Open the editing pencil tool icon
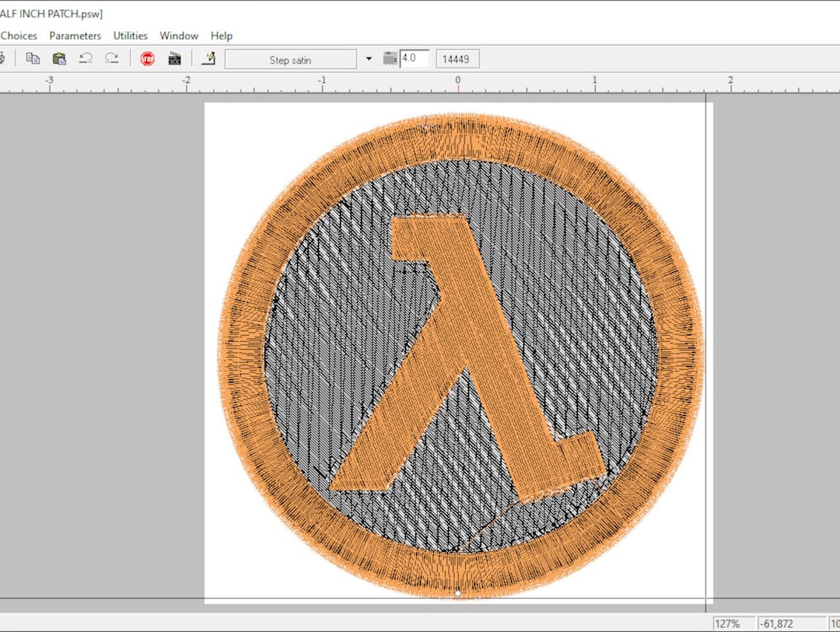 208,58
